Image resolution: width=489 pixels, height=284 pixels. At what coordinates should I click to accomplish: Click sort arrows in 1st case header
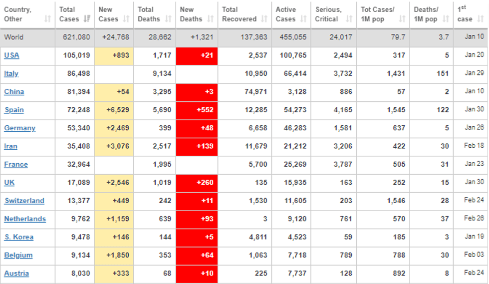click(480, 19)
